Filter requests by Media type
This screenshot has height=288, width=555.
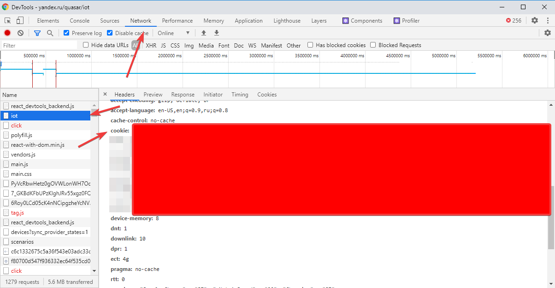coord(207,45)
